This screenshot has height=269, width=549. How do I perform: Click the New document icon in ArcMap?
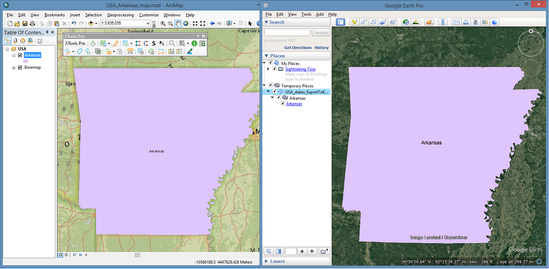[x=10, y=24]
